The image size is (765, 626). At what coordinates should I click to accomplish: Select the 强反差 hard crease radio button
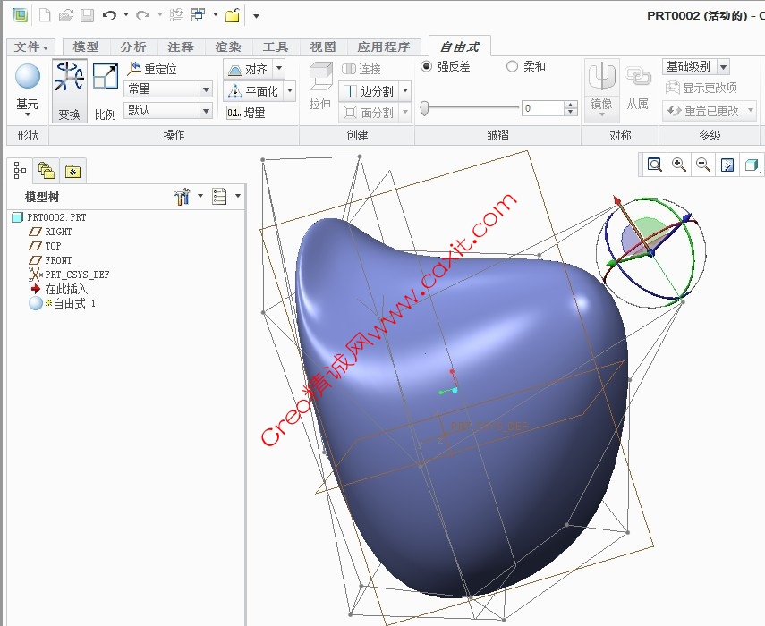click(427, 66)
